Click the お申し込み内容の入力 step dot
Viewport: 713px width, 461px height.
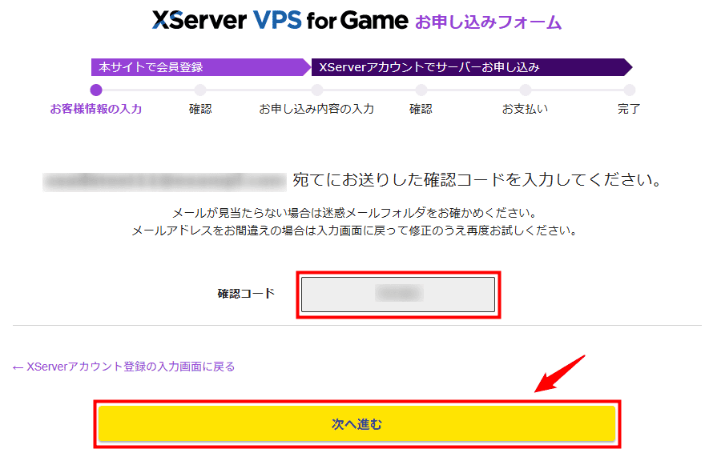click(x=317, y=90)
